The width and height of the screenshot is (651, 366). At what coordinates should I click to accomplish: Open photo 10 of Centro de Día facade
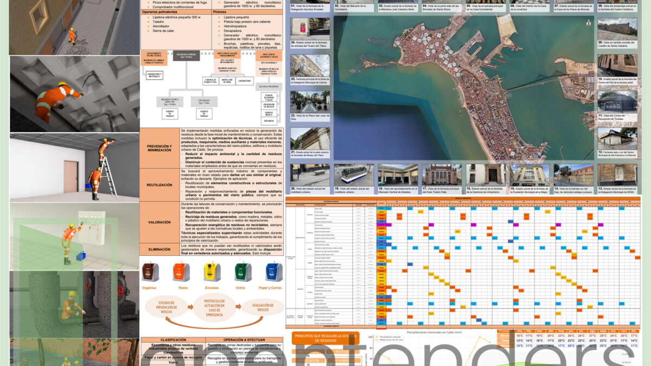coord(617,65)
